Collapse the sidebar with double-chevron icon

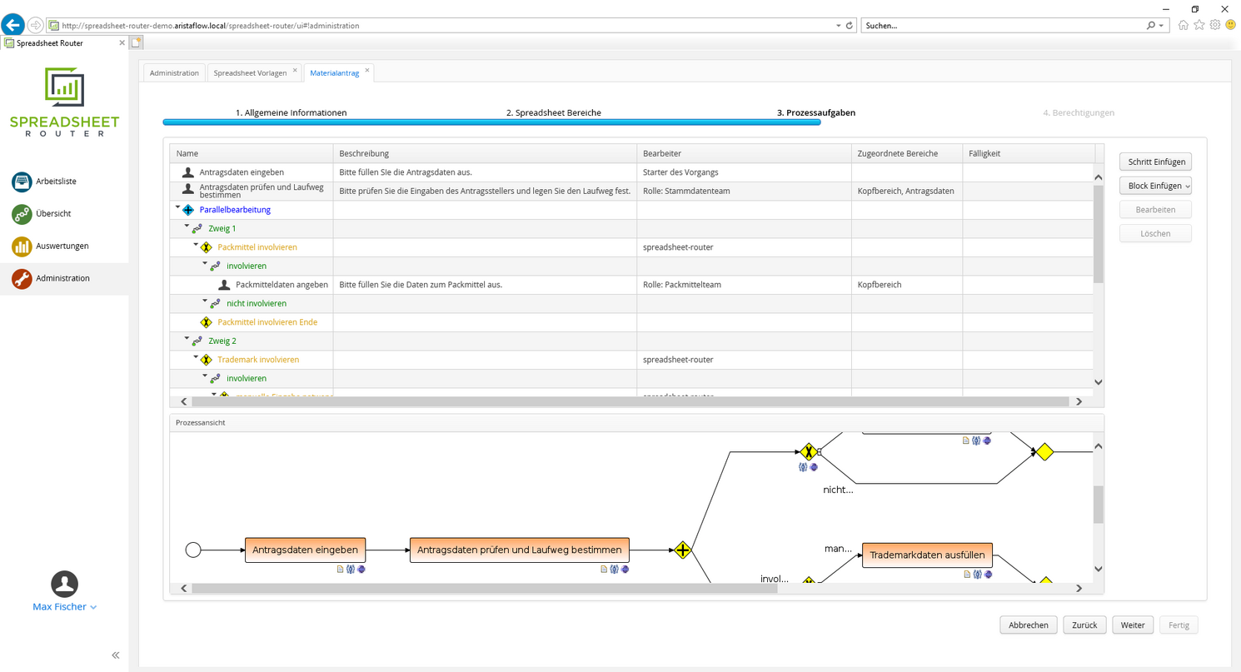[x=116, y=655]
